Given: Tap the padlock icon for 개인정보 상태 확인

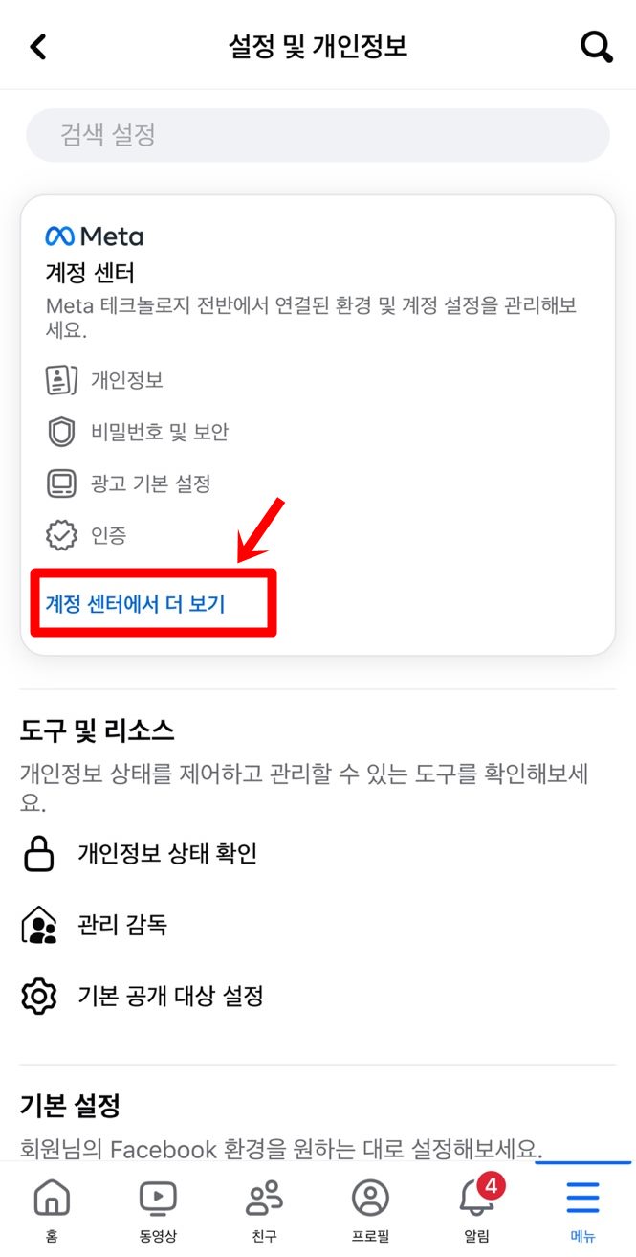Looking at the screenshot, I should pyautogui.click(x=39, y=853).
